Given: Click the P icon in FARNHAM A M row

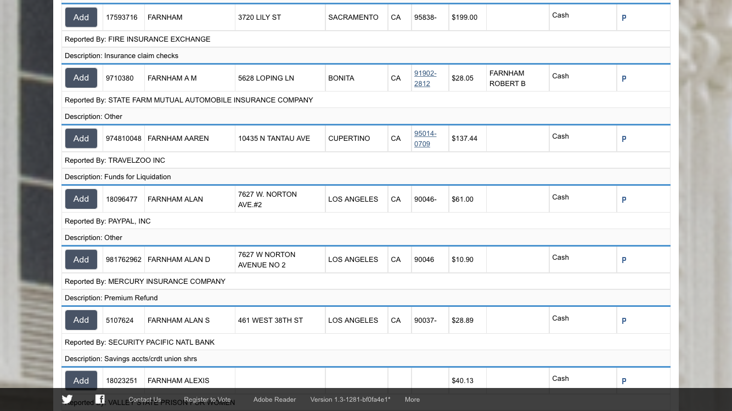Looking at the screenshot, I should [x=624, y=78].
